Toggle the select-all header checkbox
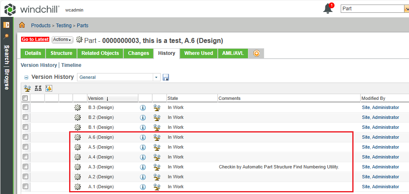 [25, 98]
